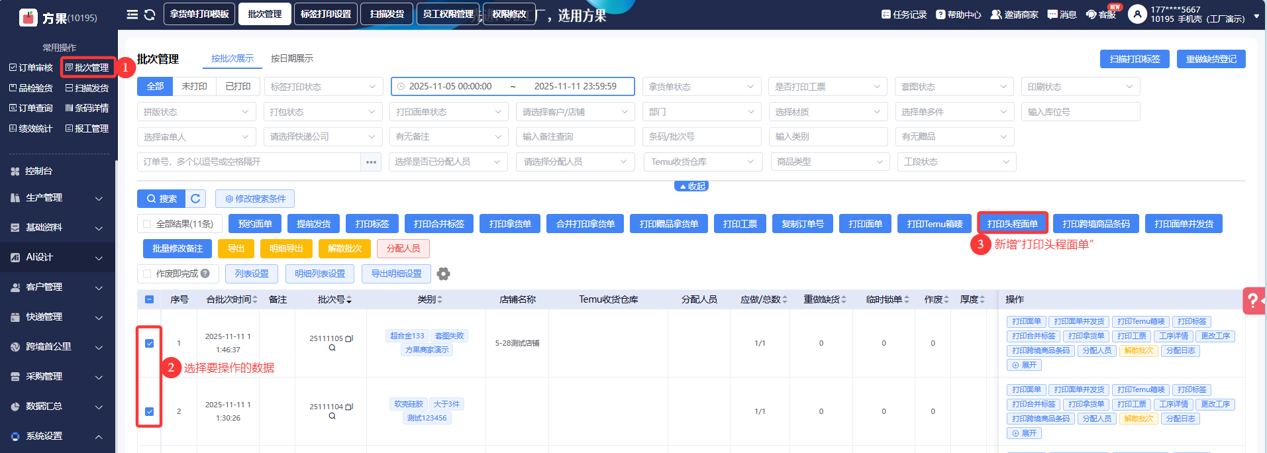Viewport: 1267px width, 453px height.
Task: Click the 方果 app logo
Action: (x=28, y=17)
